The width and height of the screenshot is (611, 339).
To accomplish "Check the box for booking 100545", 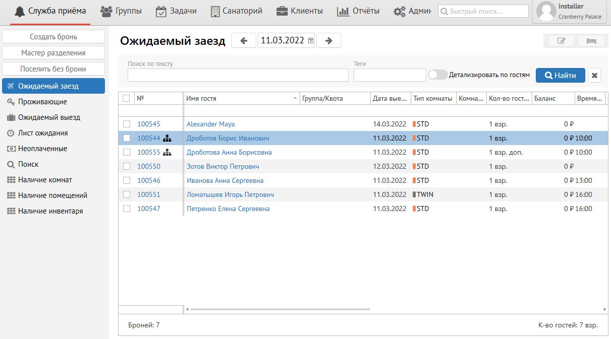I will (127, 124).
